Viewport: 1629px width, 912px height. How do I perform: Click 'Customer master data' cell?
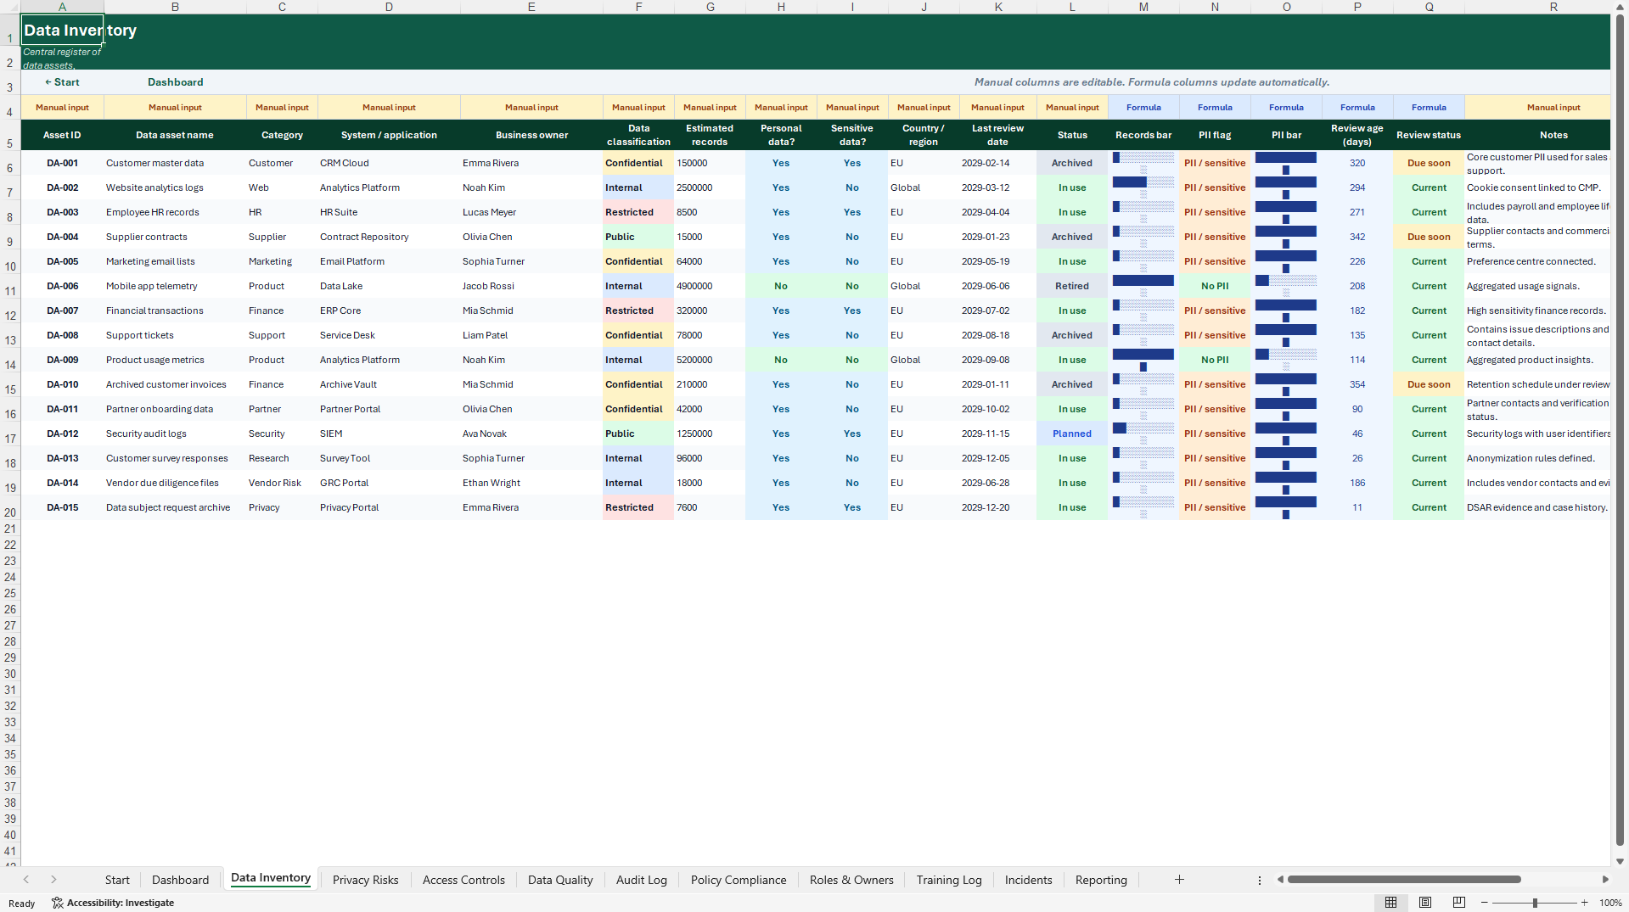pyautogui.click(x=175, y=163)
